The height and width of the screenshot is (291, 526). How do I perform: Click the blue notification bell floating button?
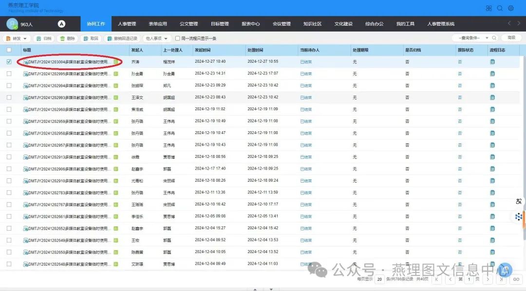coord(506,270)
